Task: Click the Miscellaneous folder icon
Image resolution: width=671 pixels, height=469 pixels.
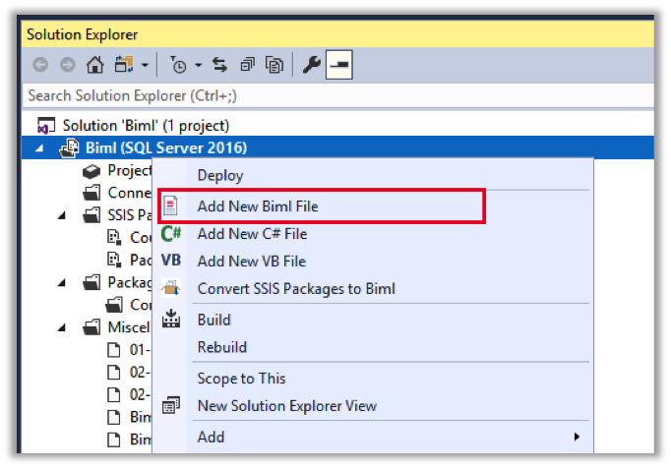Action: click(x=91, y=327)
